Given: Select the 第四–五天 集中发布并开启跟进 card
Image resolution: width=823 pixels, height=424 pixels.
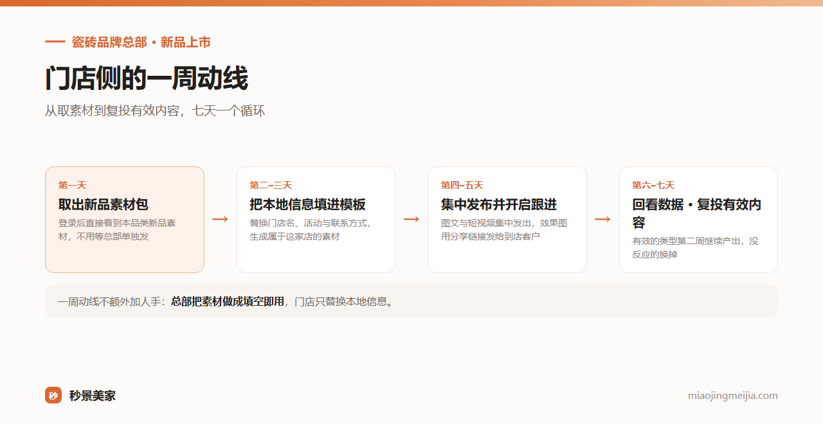Looking at the screenshot, I should pos(507,220).
